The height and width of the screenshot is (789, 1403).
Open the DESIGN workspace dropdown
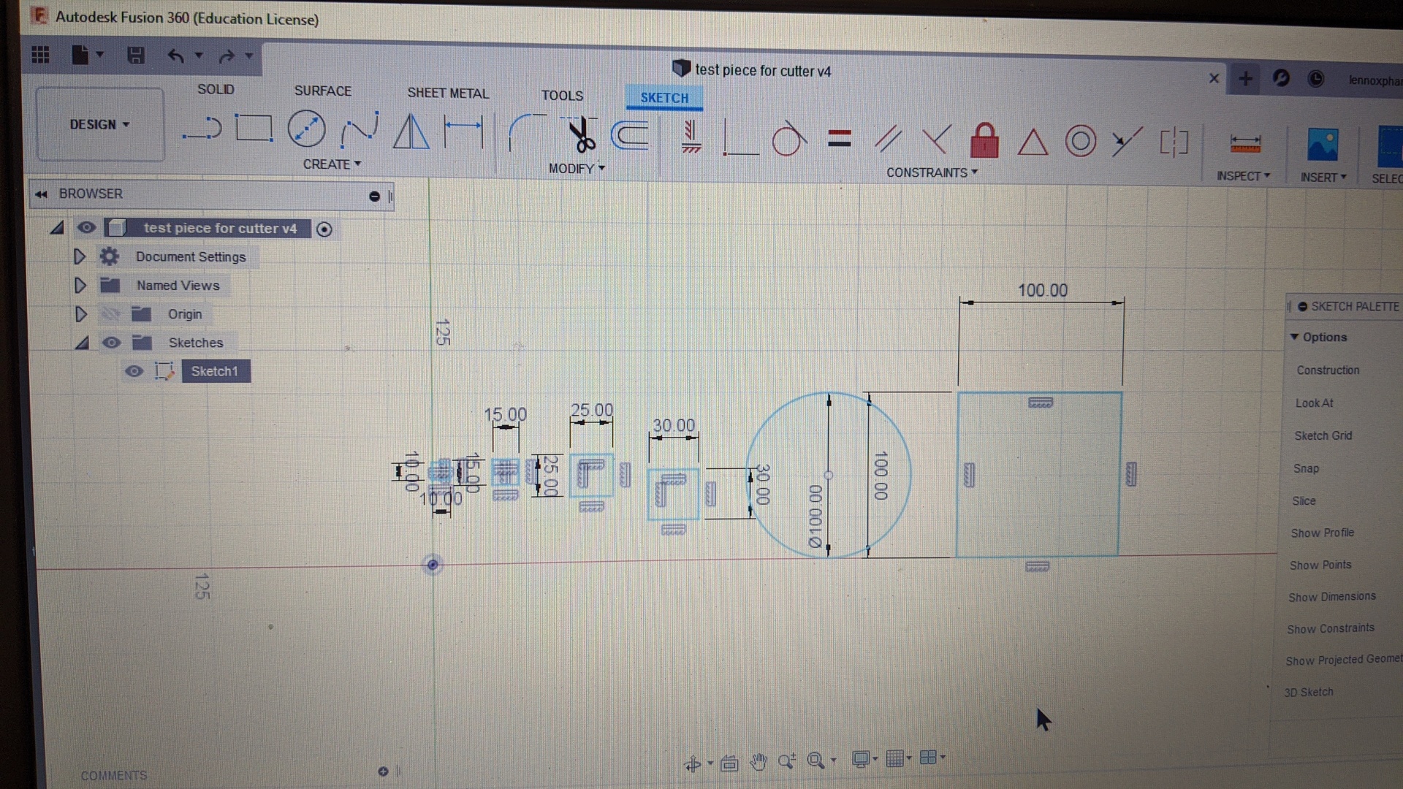[100, 124]
